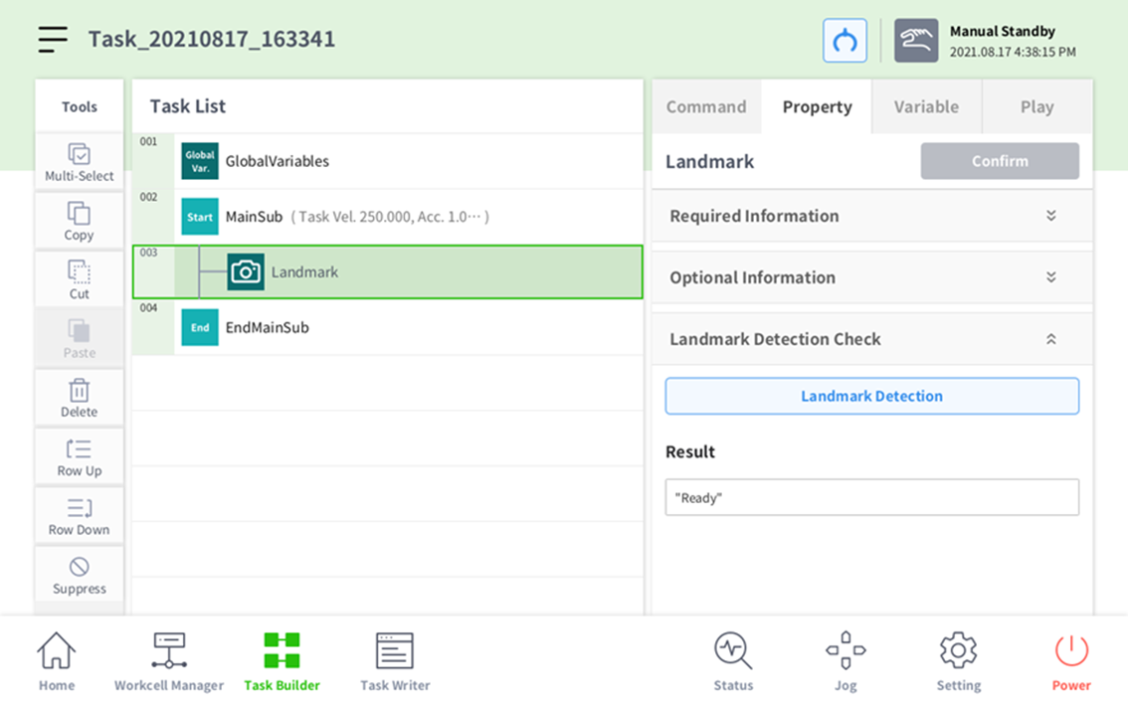Viewport: 1128px width, 704px height.
Task: Toggle Suppress on the selected command
Action: click(x=80, y=575)
